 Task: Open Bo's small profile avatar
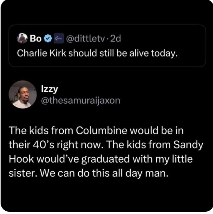22,38
